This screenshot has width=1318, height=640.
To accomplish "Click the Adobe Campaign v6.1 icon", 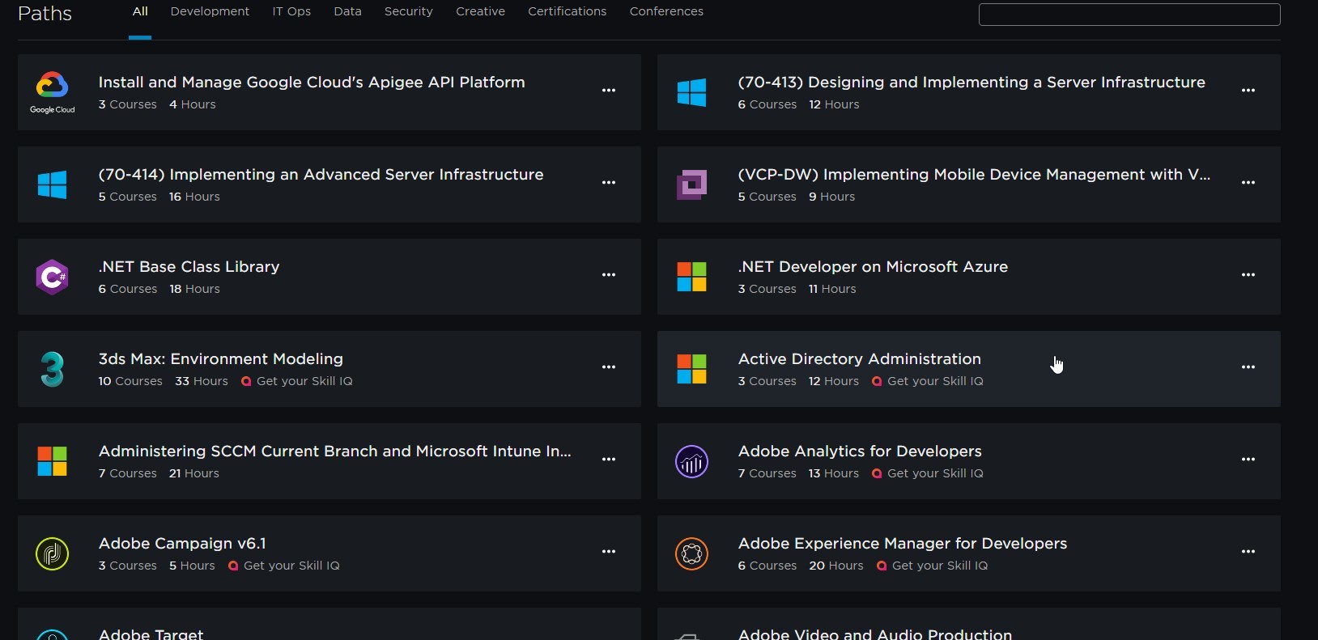I will pos(53,553).
